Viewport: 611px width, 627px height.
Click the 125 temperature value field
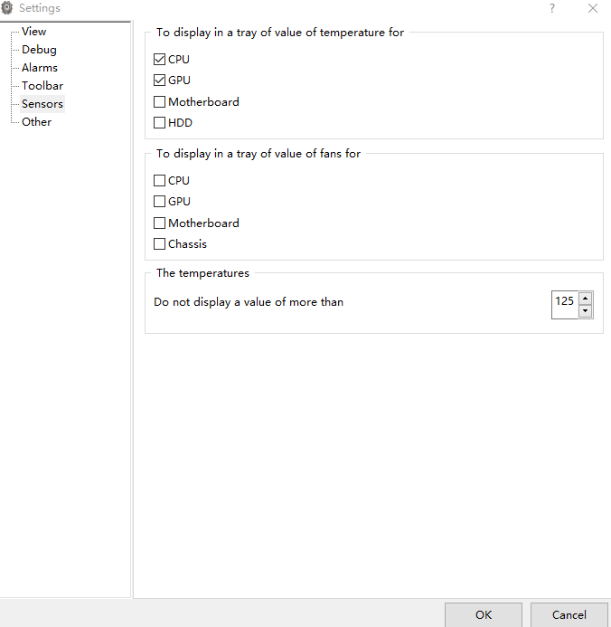[x=565, y=305]
